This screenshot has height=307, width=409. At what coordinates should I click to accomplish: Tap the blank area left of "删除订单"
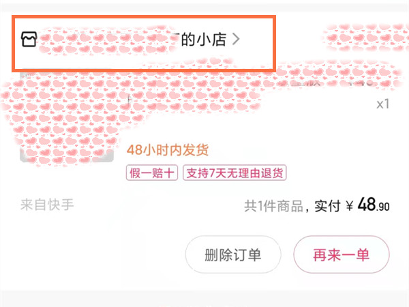tap(95, 255)
